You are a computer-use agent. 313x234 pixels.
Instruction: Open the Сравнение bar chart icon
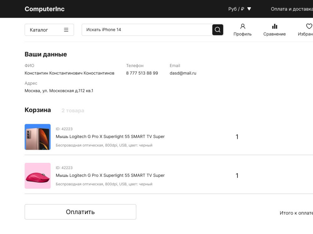tap(275, 26)
